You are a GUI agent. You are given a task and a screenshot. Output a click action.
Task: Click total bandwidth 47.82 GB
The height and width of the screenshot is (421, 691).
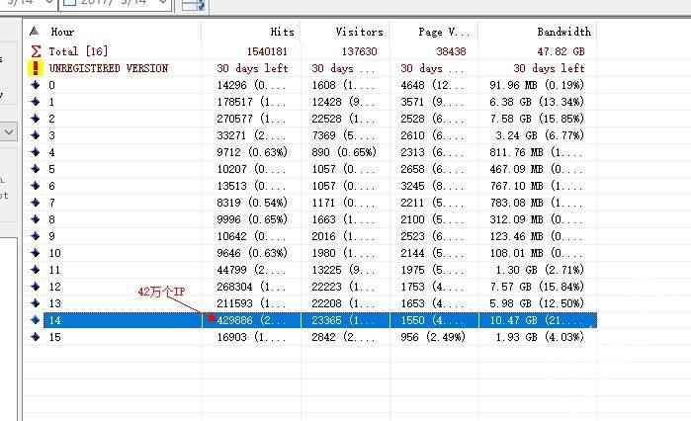pyautogui.click(x=561, y=51)
